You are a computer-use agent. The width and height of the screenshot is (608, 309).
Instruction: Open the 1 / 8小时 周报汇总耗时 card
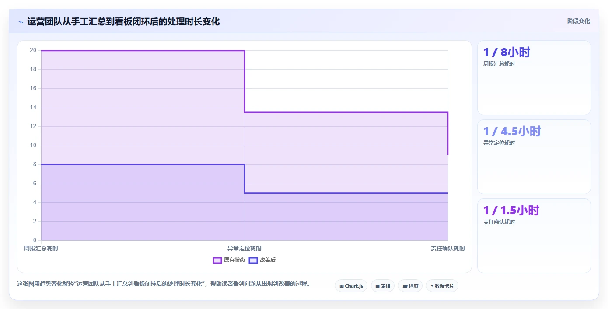pyautogui.click(x=534, y=78)
